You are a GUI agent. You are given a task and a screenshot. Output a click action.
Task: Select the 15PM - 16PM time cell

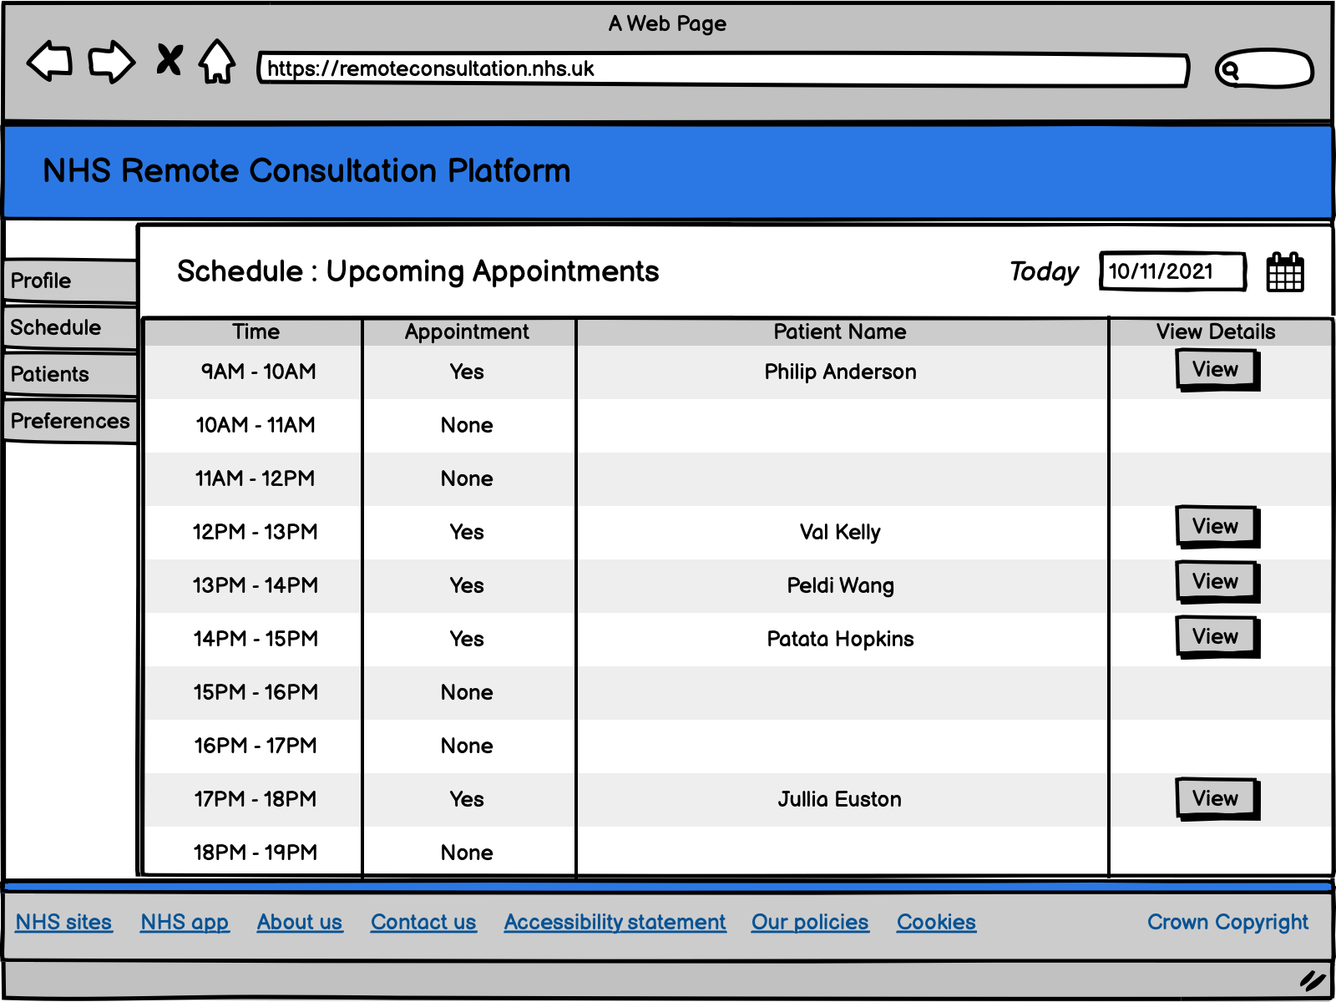coord(256,692)
